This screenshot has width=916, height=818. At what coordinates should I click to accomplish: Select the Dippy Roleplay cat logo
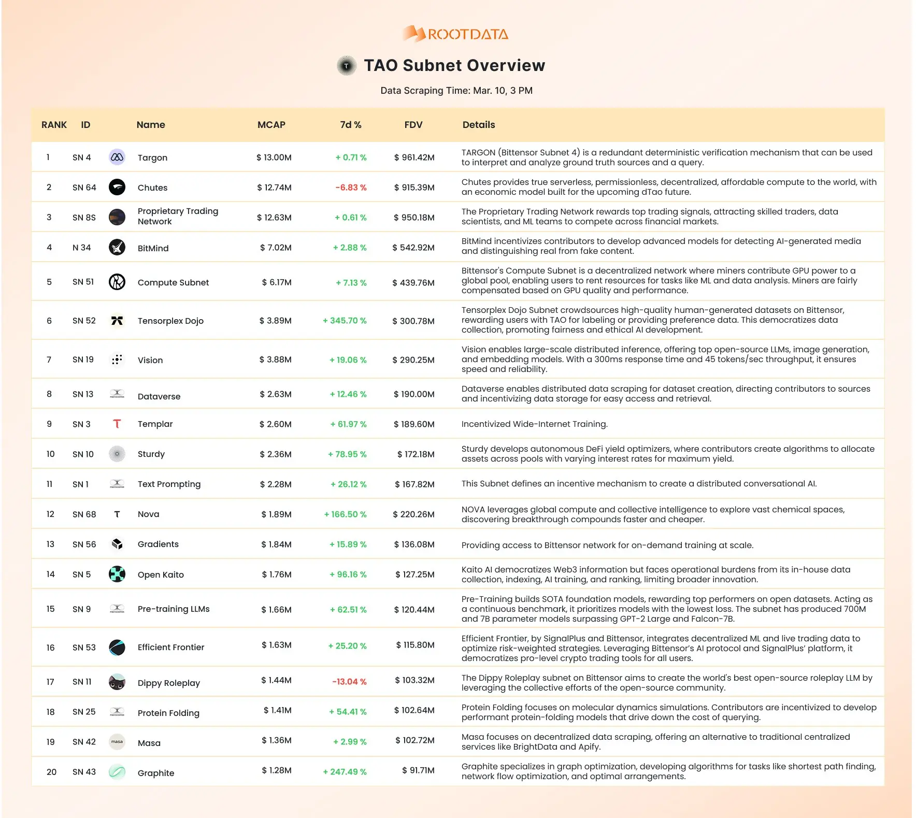point(117,682)
